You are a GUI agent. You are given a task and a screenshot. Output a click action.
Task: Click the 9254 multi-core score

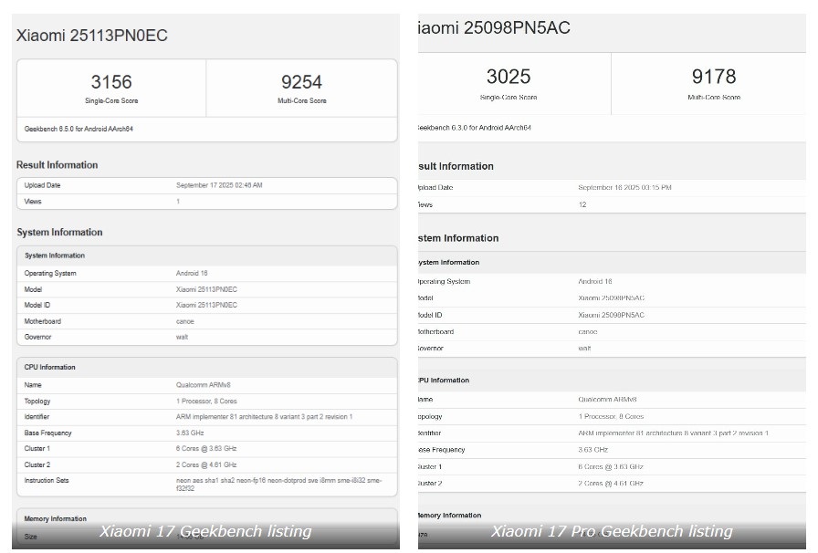coord(301,82)
